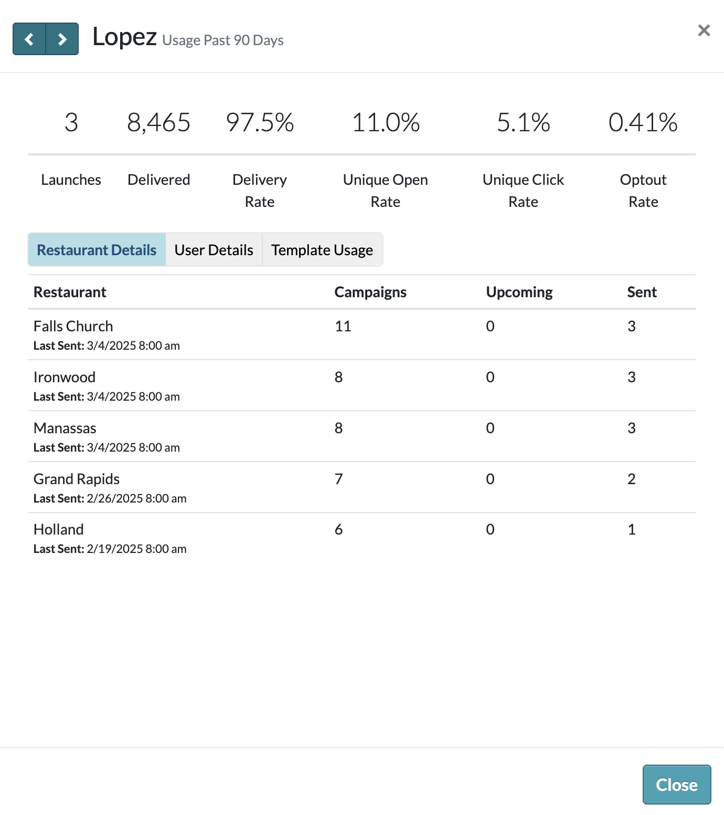Click the Delivered label
724x815 pixels.
pyautogui.click(x=159, y=180)
